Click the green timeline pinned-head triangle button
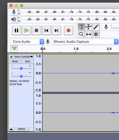 (14, 49)
